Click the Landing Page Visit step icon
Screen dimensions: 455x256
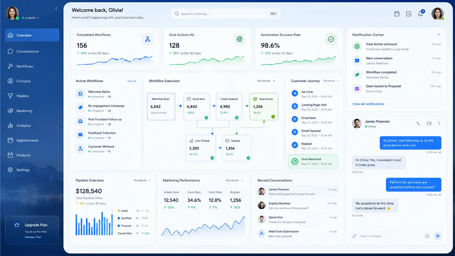(295, 106)
